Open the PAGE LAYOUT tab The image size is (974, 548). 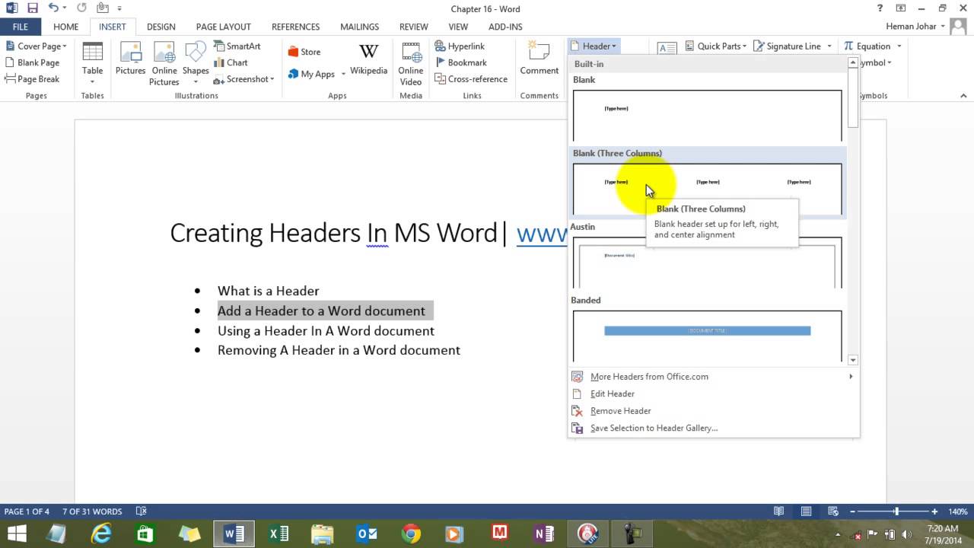(x=223, y=27)
